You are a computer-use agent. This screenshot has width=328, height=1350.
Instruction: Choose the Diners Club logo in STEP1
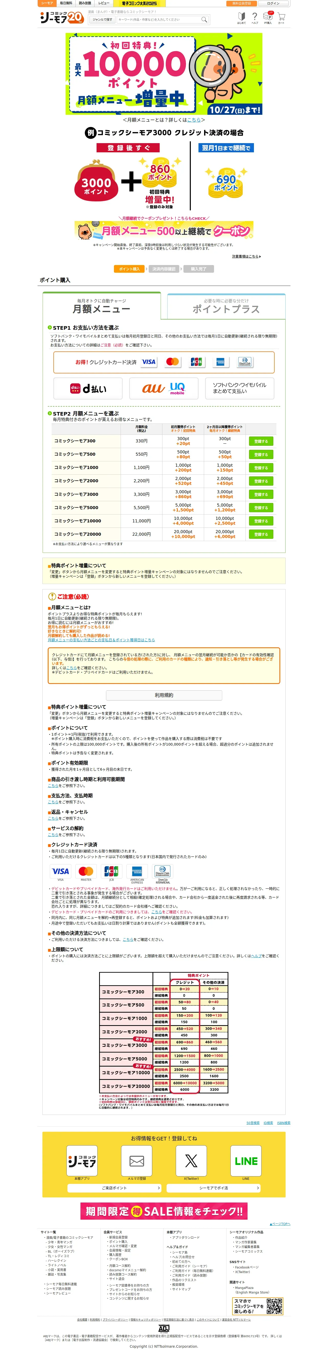click(245, 362)
